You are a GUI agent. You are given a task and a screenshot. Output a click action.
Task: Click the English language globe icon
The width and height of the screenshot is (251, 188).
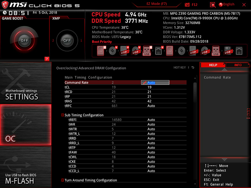coord(221,5)
